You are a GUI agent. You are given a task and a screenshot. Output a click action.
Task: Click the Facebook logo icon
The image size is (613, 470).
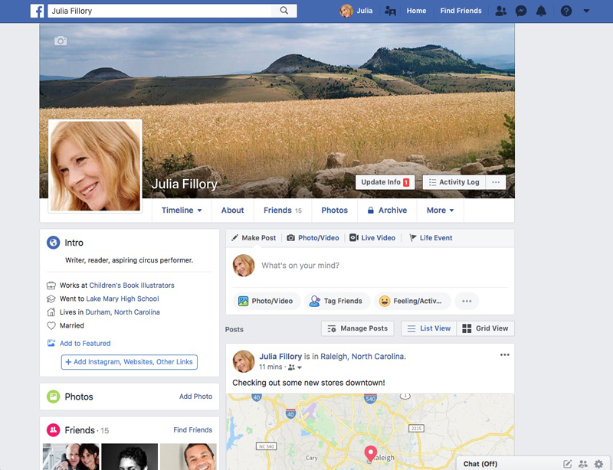[x=37, y=11]
